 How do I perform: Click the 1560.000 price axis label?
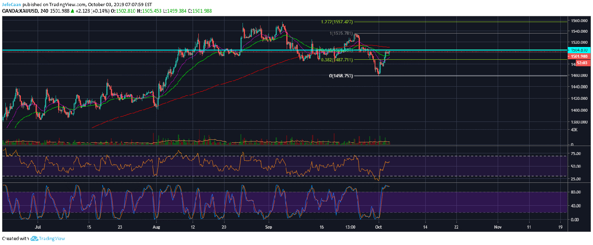(579, 20)
